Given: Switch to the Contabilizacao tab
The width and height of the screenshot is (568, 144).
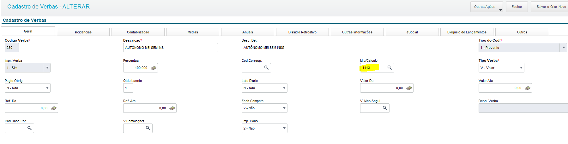Looking at the screenshot, I should tap(138, 32).
